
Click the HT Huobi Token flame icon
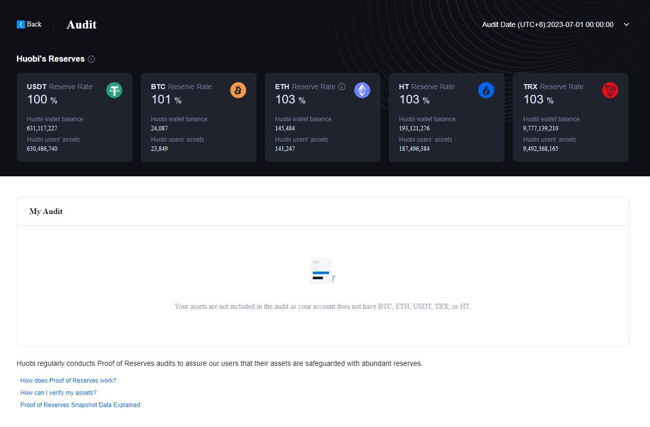(486, 90)
